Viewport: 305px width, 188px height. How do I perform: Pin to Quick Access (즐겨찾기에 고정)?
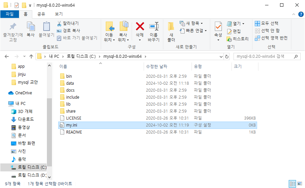tap(13, 32)
